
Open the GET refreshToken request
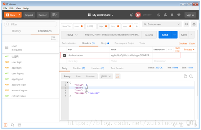click(x=31, y=96)
